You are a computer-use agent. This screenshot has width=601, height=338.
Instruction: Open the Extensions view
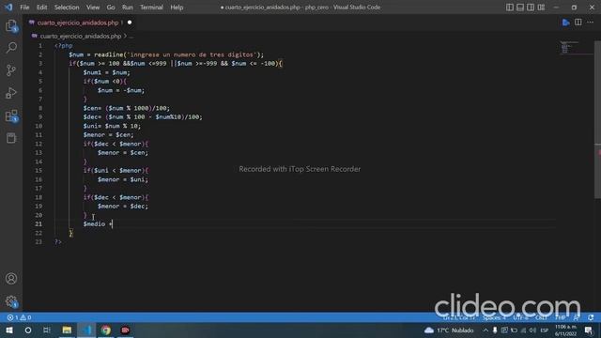11,115
